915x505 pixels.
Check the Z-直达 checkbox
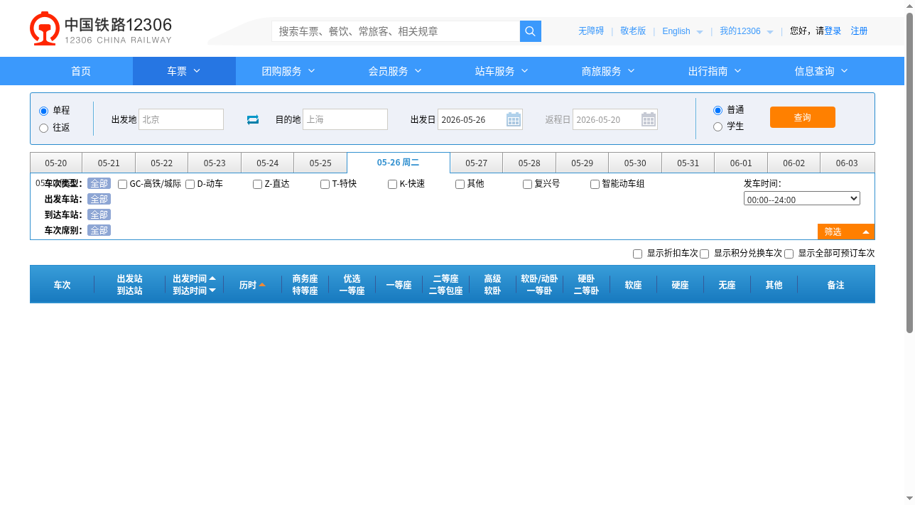pyautogui.click(x=257, y=184)
